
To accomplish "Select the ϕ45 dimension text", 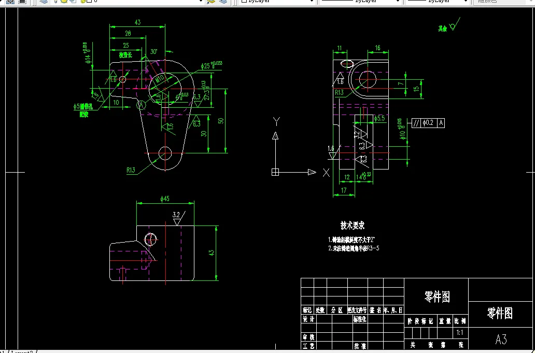I will 165,199.
